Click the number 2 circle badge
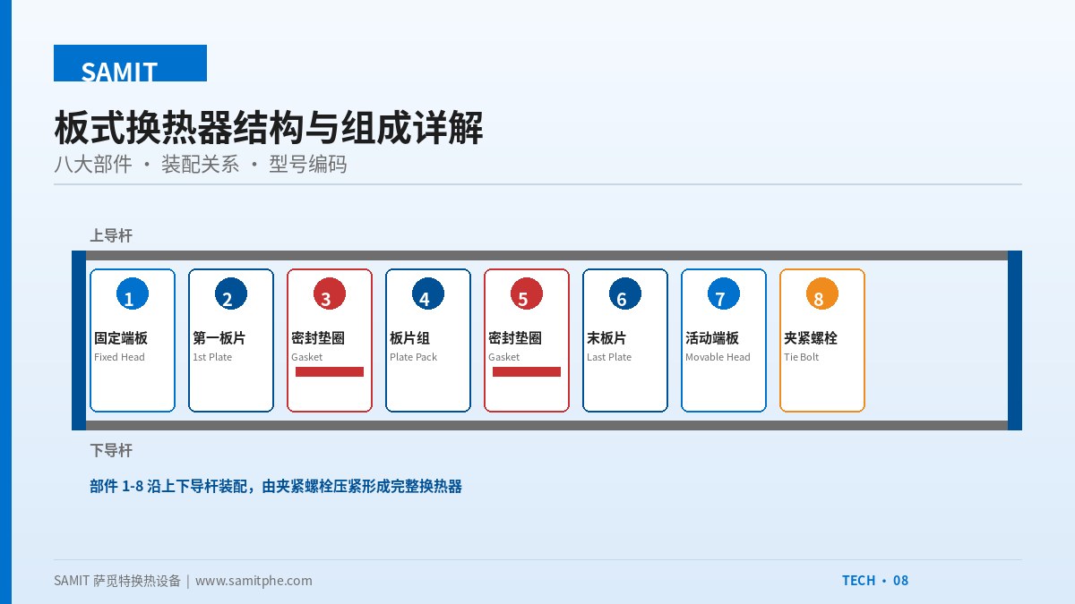Viewport: 1075px width, 604px height. (231, 293)
